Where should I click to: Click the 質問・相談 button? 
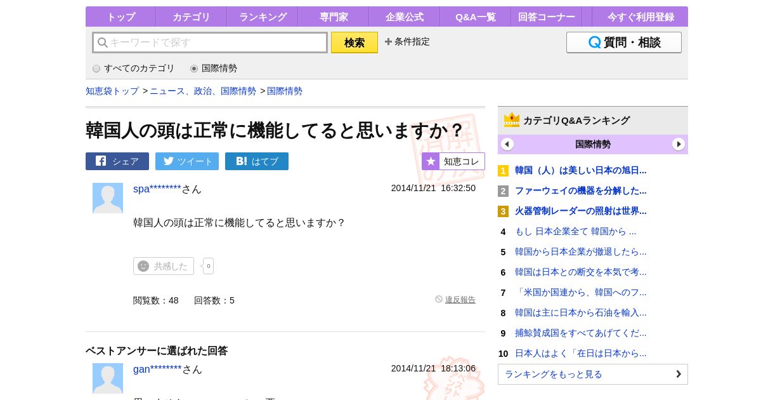(x=624, y=43)
